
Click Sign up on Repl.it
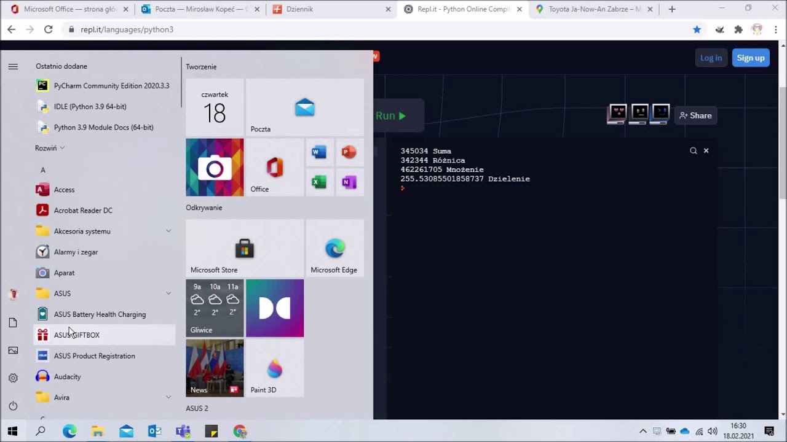coord(751,58)
